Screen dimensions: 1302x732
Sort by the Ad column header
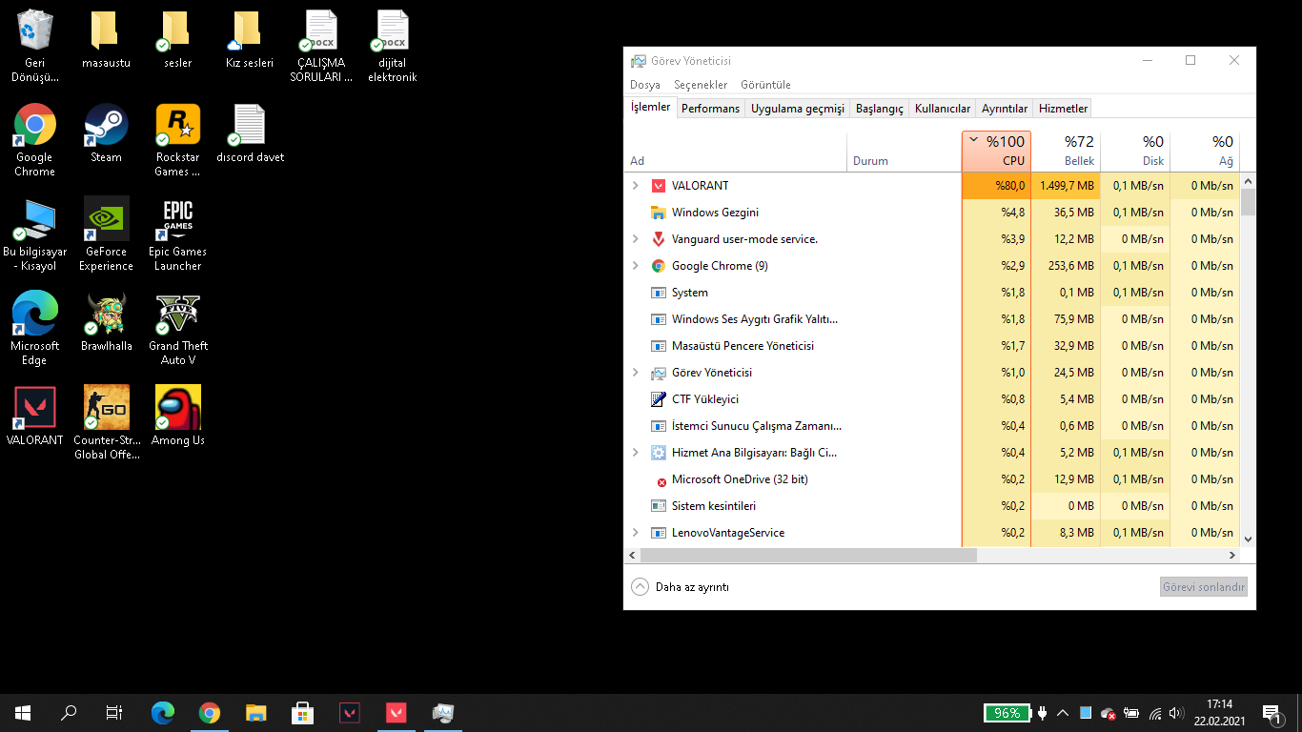click(x=736, y=152)
